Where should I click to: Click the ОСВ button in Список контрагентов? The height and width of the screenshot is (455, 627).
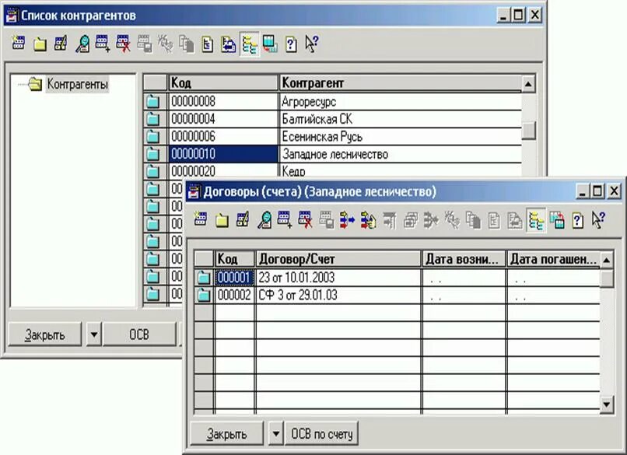139,334
